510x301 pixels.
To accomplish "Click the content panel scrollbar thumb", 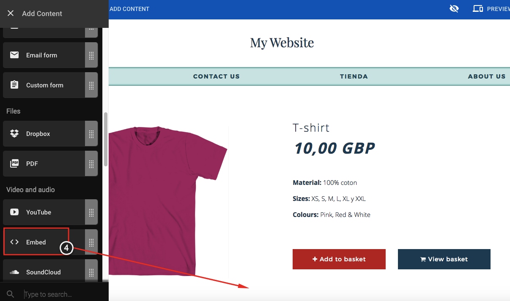I will click(x=106, y=139).
